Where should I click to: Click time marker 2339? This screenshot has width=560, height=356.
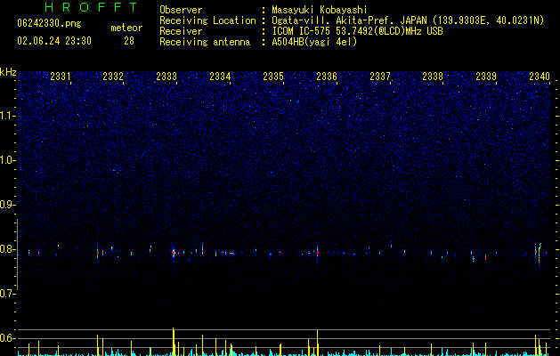click(x=486, y=76)
